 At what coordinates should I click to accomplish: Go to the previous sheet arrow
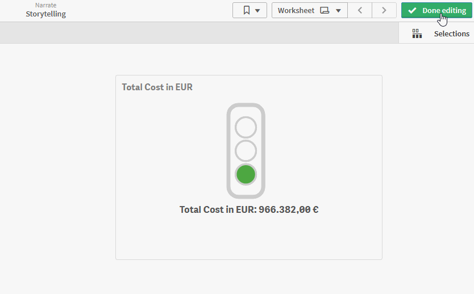tap(360, 11)
